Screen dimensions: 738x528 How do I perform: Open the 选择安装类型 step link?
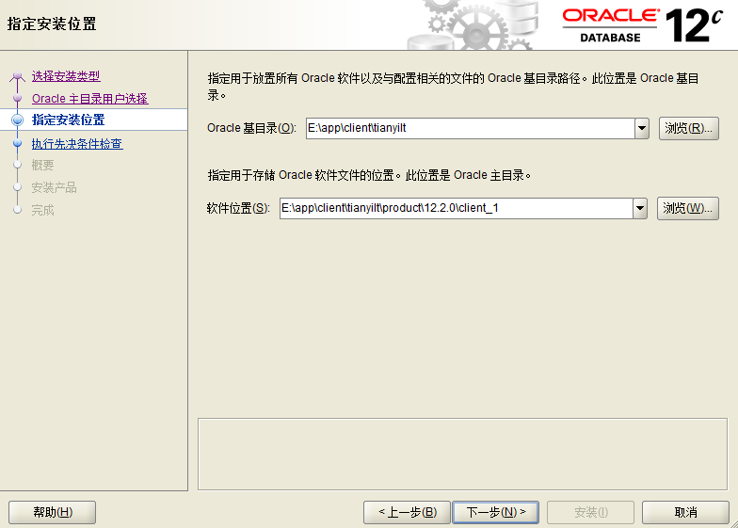point(66,75)
